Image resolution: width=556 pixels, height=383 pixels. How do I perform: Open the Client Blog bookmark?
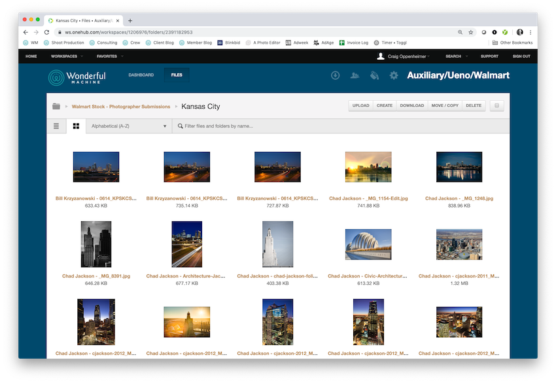click(160, 43)
